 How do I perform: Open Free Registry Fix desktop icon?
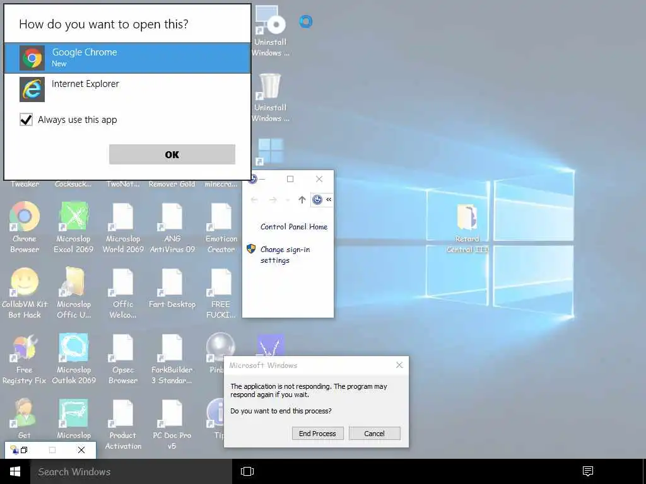click(x=25, y=359)
